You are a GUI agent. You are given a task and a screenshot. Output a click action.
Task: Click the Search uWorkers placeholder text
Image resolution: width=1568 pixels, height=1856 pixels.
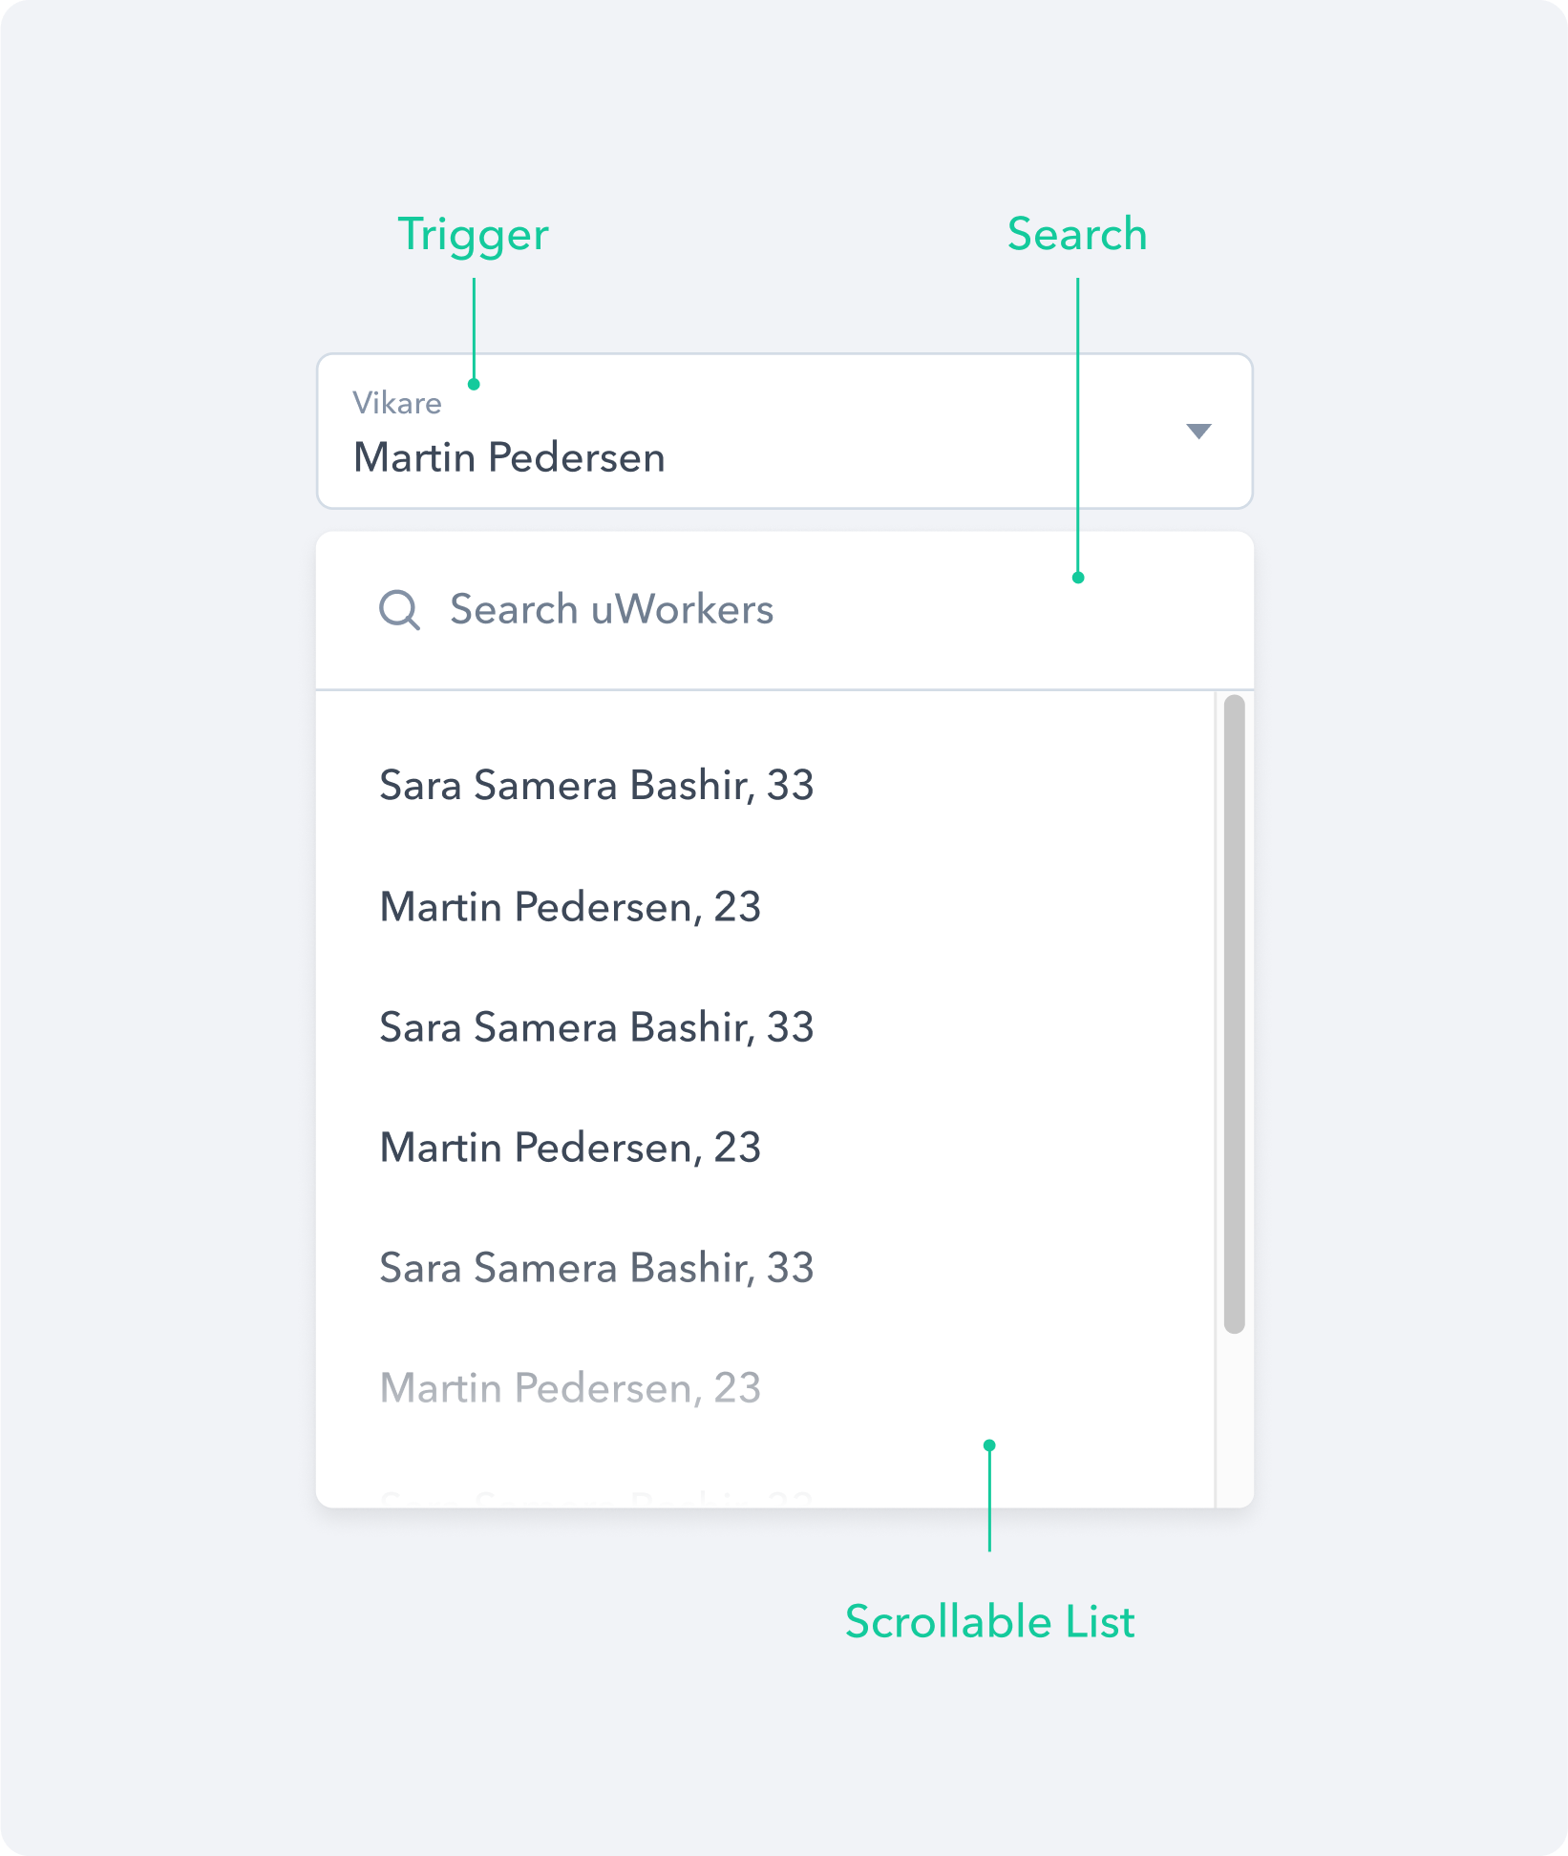pyautogui.click(x=612, y=608)
